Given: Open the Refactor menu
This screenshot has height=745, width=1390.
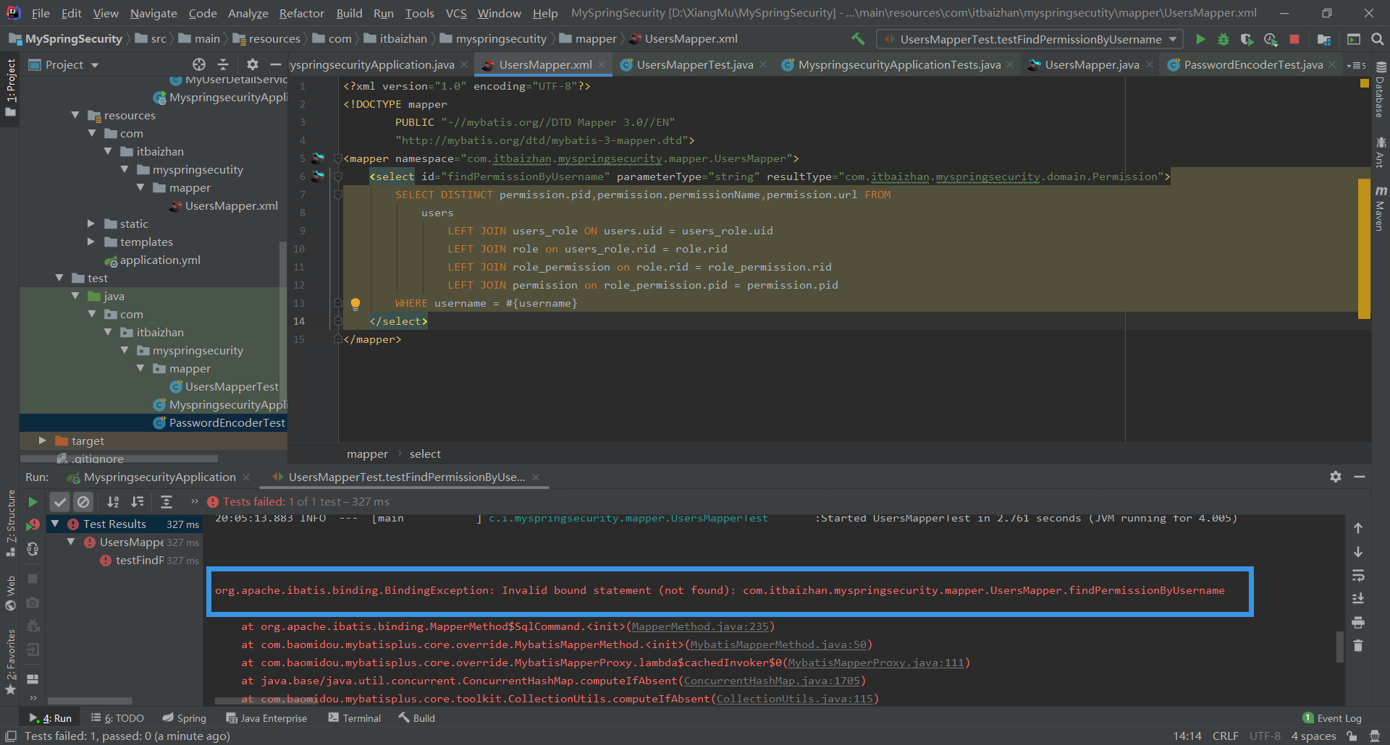Looking at the screenshot, I should click(x=301, y=13).
